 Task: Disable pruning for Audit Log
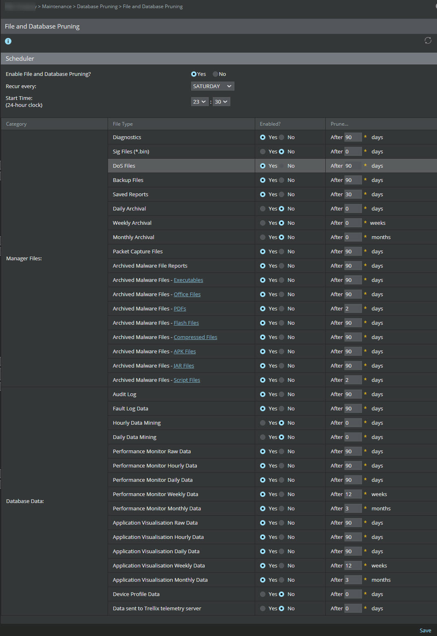(281, 394)
